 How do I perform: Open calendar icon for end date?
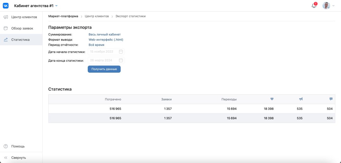[121, 60]
